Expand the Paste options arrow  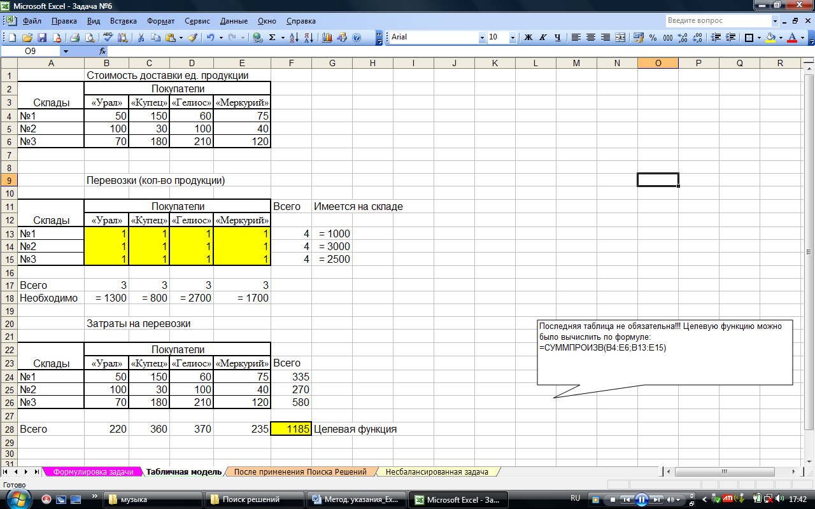point(181,38)
